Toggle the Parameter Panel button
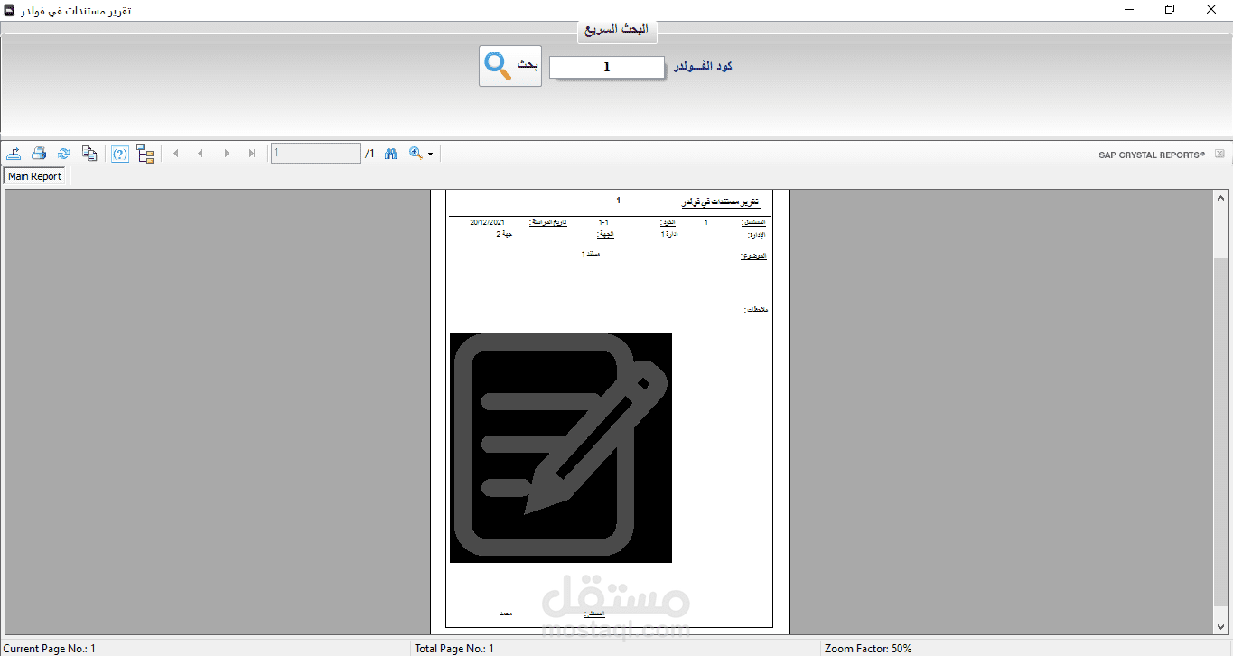Screen dimensions: 1233x656 [x=119, y=154]
